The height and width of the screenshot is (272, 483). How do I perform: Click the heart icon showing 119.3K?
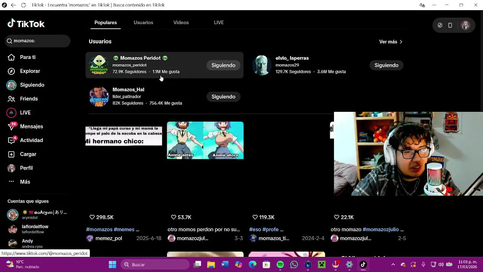255,217
